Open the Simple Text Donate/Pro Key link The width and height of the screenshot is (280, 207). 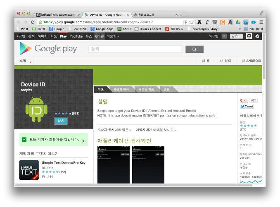click(64, 163)
